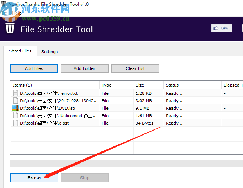Viewport: 243px width, 188px height.
Task: Select row D:\tools\桌面\文件\-Unlicensed-员工...
Action: coord(127,115)
